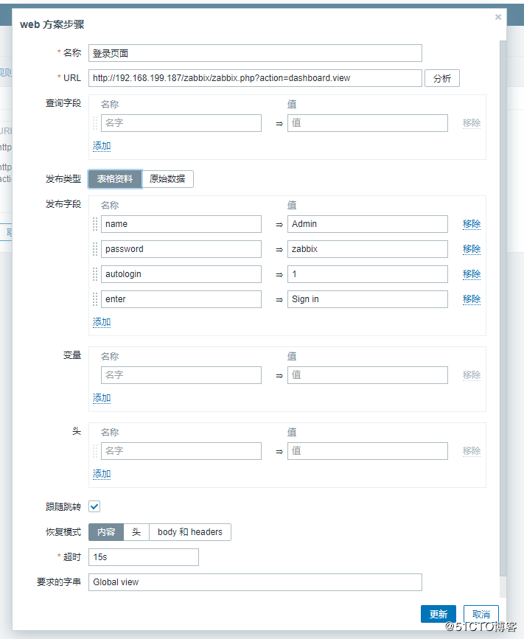Click the dialog vertical scrollbar
The height and width of the screenshot is (639, 524).
503,295
